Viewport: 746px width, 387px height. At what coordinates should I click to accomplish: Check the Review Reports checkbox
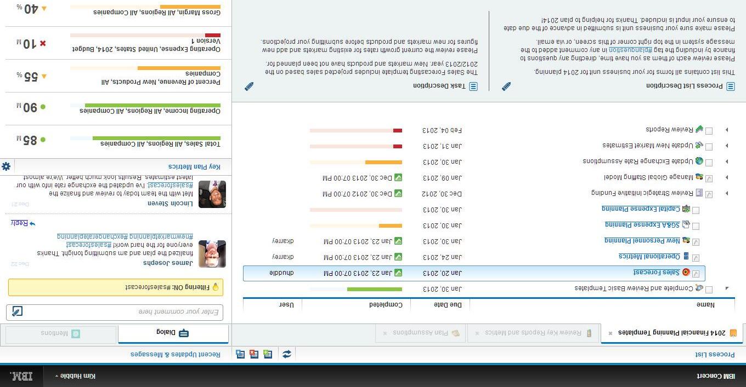point(709,131)
